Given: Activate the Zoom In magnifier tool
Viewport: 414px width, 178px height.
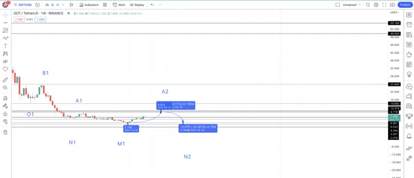Looking at the screenshot, I should [x=5, y=88].
